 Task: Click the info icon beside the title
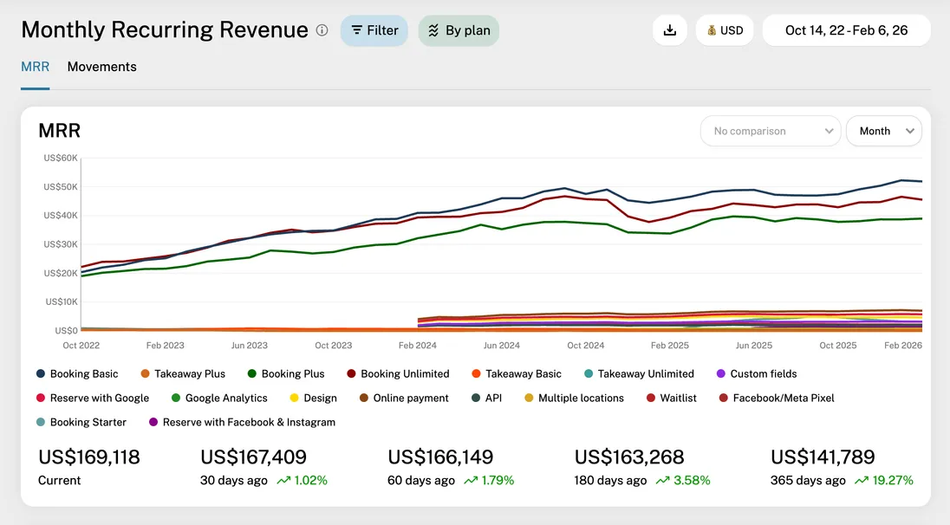(x=322, y=30)
